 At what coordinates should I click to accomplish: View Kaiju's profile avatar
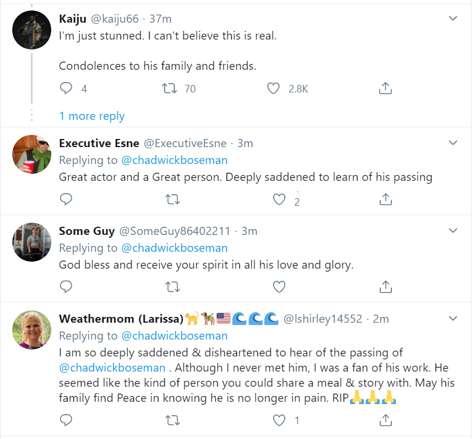[x=31, y=30]
